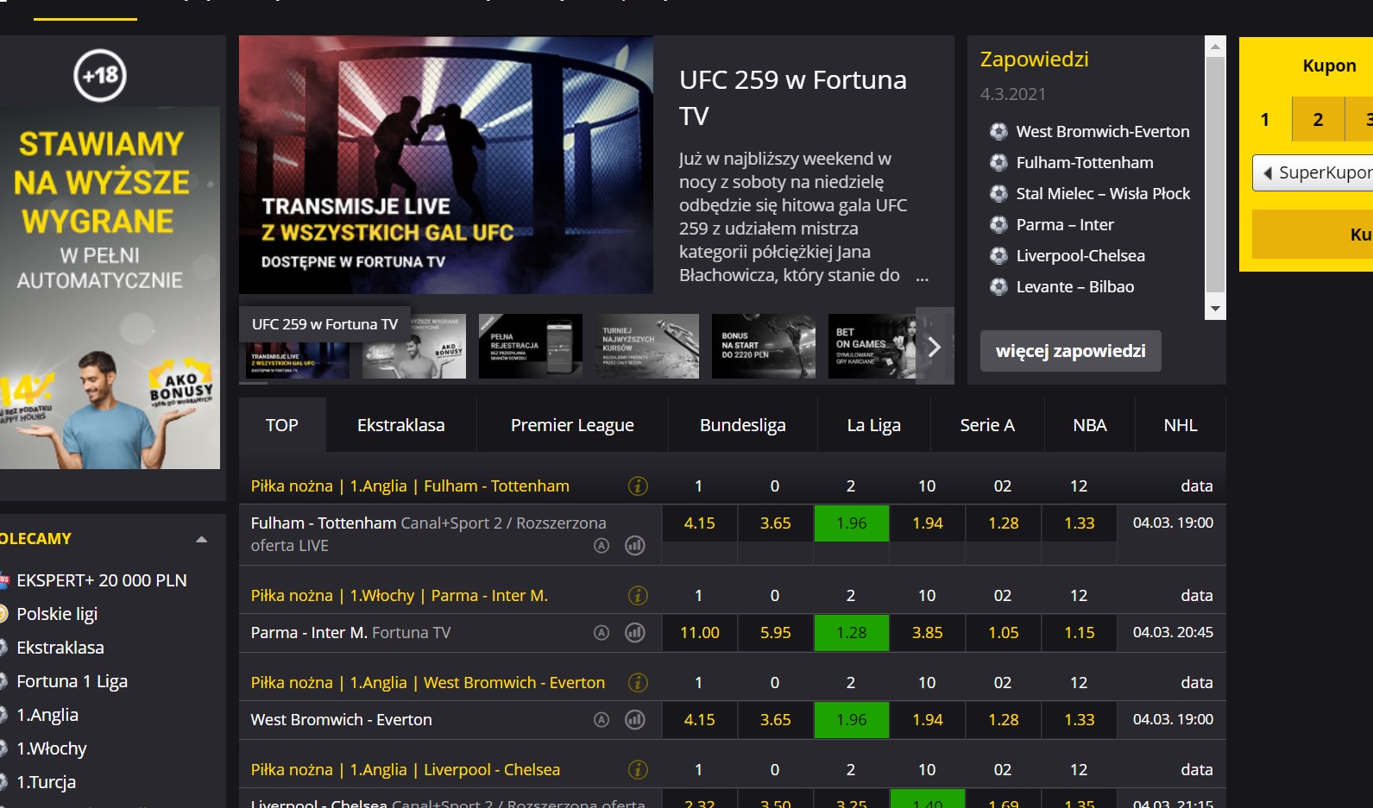
Task: Click the A analysis icon in Fulham - Tottenham row
Action: coord(601,545)
